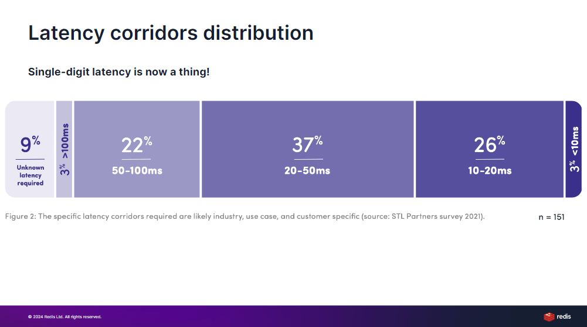587x327 pixels.
Task: Click the 10-20ms label
Action: (x=490, y=171)
